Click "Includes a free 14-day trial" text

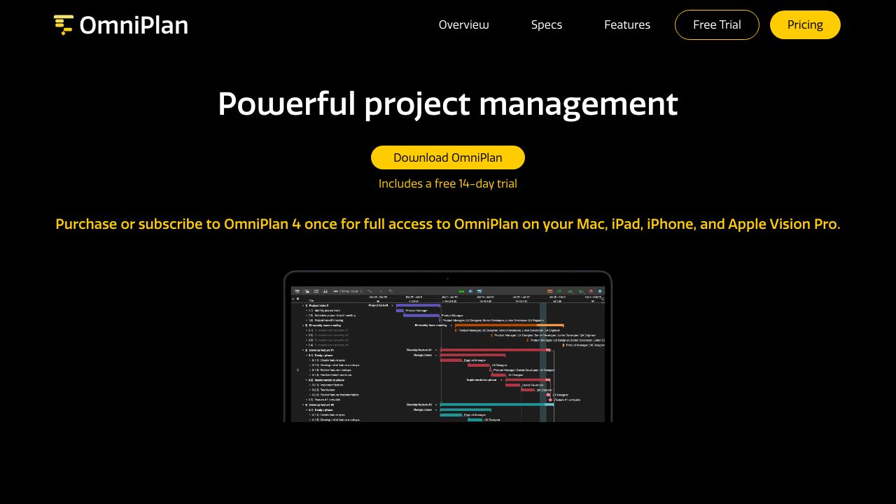[448, 183]
